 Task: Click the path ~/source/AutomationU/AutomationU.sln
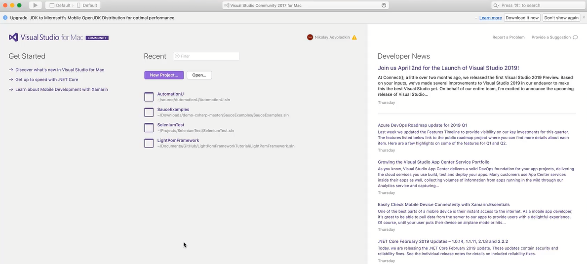(x=194, y=100)
